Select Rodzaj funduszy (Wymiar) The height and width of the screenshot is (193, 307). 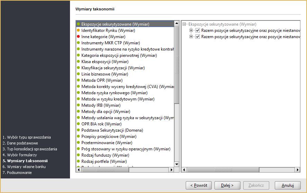pos(125,155)
